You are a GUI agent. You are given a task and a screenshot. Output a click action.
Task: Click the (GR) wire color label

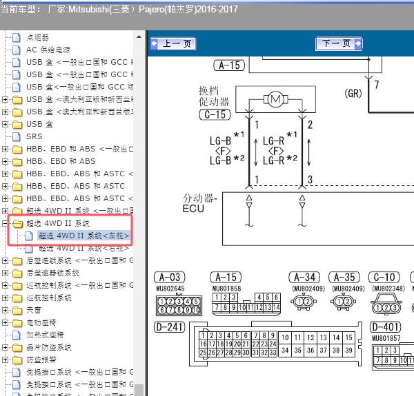click(353, 94)
